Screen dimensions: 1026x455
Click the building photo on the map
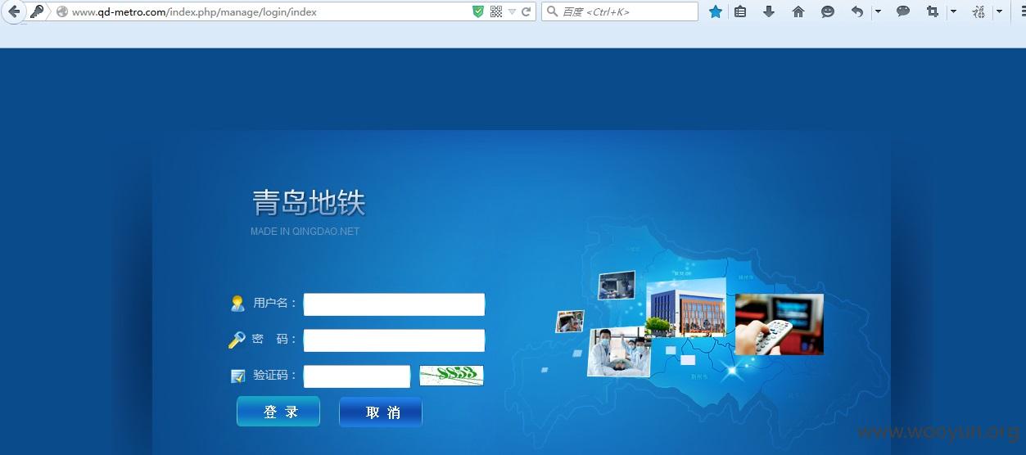pyautogui.click(x=686, y=308)
